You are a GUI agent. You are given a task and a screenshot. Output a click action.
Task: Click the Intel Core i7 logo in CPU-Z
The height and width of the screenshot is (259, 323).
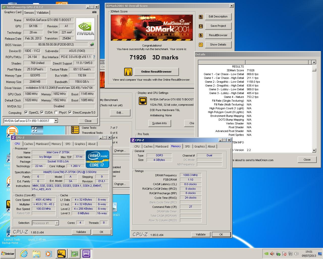(x=97, y=159)
